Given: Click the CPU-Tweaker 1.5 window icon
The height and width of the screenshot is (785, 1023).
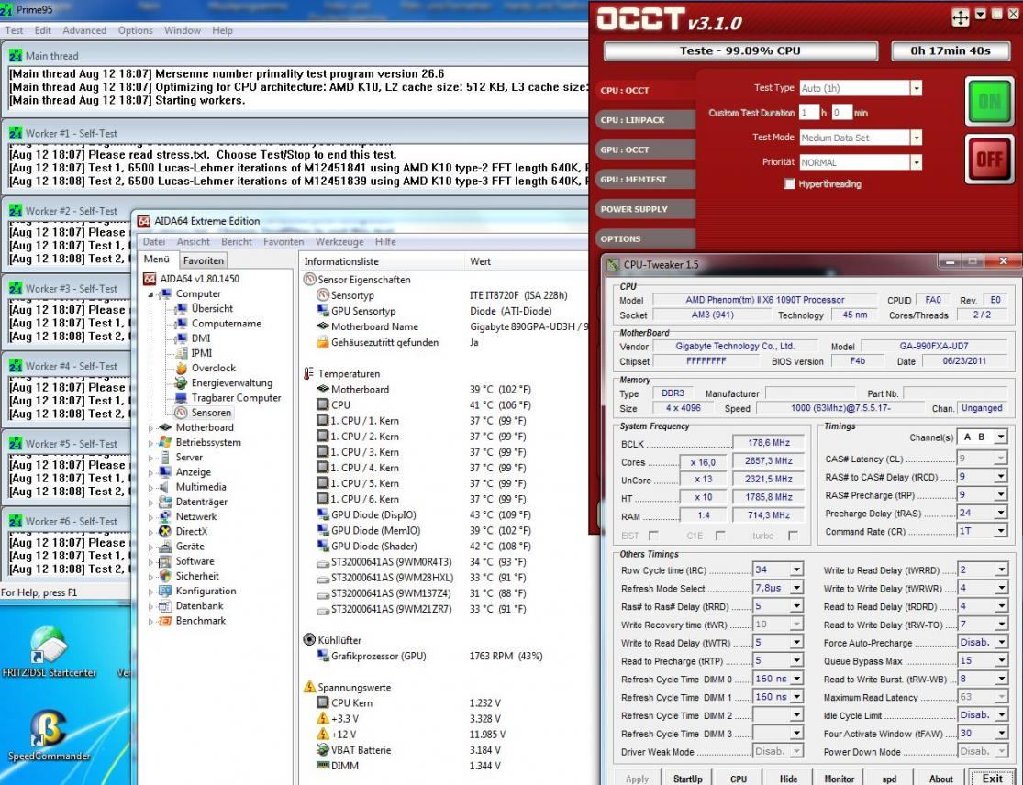Looking at the screenshot, I should 613,265.
